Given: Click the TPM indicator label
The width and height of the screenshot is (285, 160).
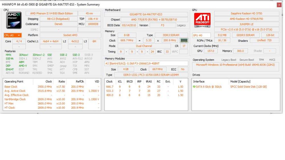Looking at the screenshot, I should (261, 60).
